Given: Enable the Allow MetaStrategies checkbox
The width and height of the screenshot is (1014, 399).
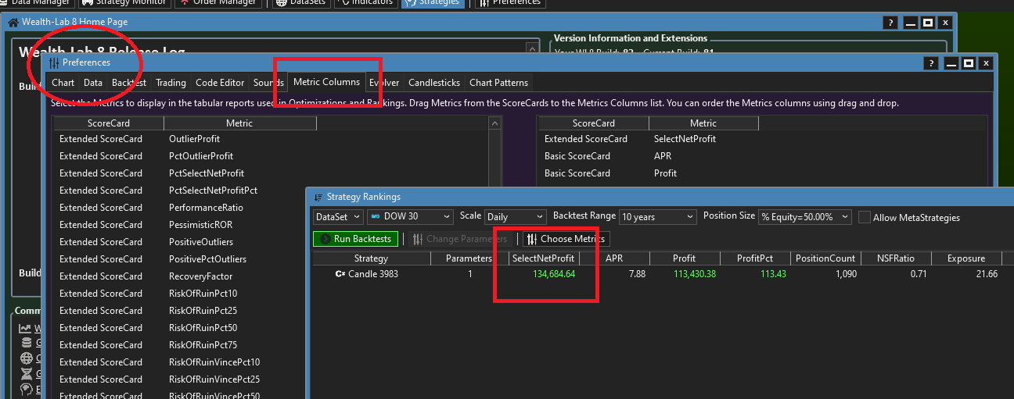Looking at the screenshot, I should click(x=865, y=218).
